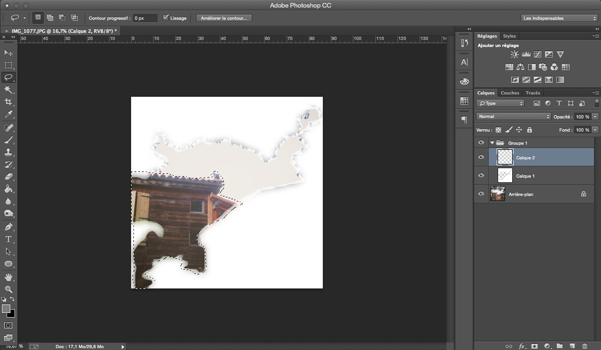This screenshot has height=350, width=601.
Task: Collapse the Groupe 1 layer group
Action: click(x=492, y=143)
